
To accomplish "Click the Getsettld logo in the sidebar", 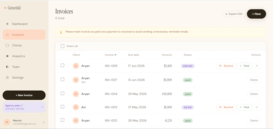I will tap(13, 8).
